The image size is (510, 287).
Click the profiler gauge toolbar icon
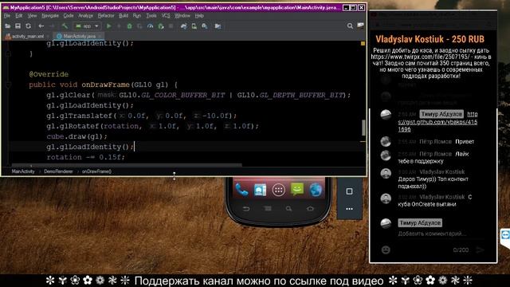point(150,26)
